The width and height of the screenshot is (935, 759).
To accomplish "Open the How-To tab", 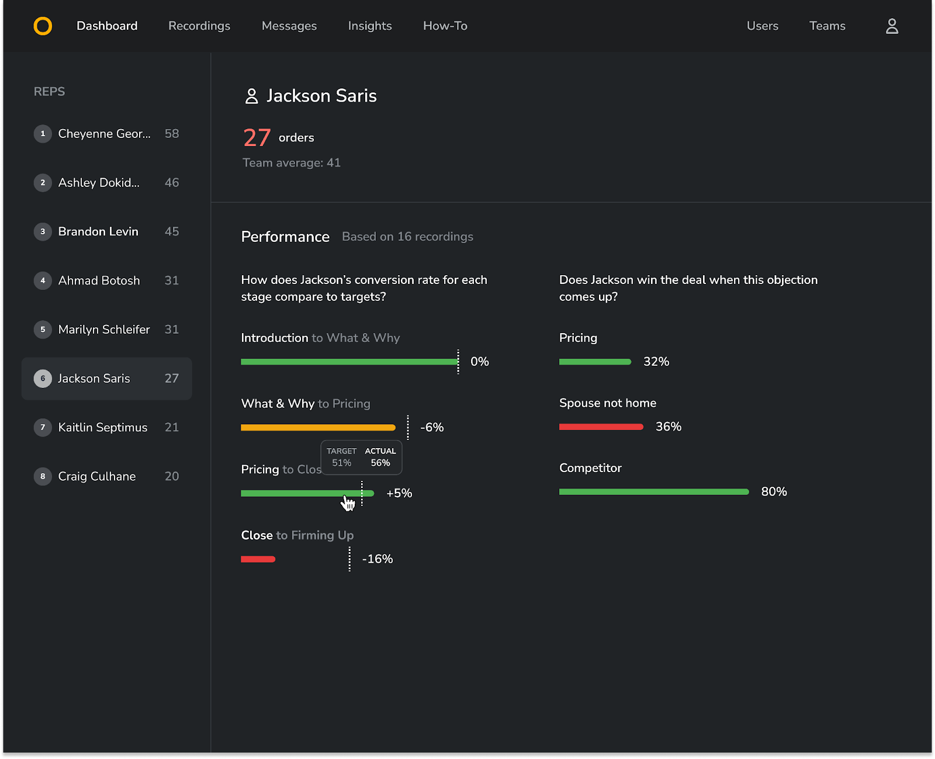I will pyautogui.click(x=445, y=26).
